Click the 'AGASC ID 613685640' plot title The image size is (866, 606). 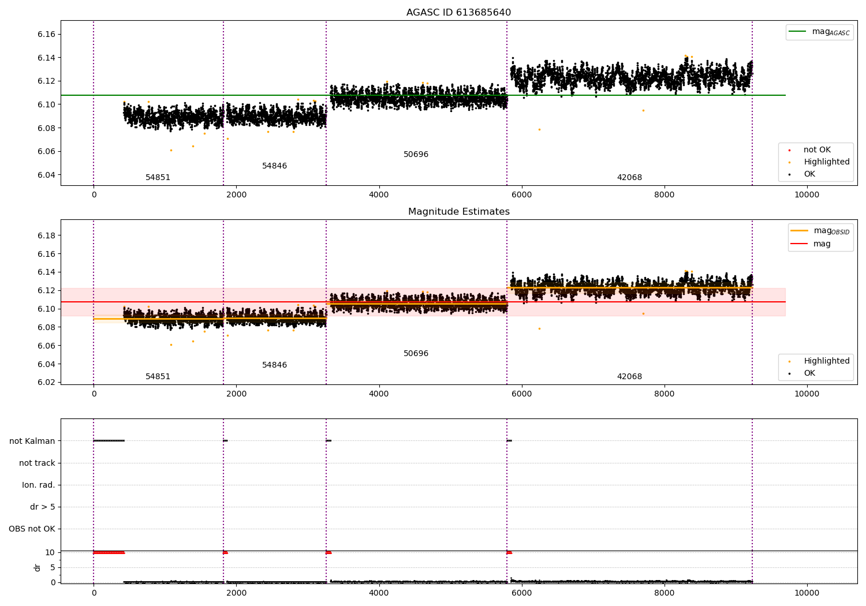[458, 13]
